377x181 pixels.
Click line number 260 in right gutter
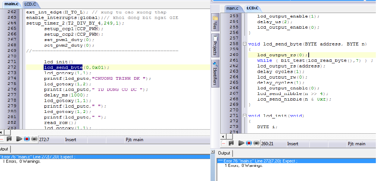(234, 55)
